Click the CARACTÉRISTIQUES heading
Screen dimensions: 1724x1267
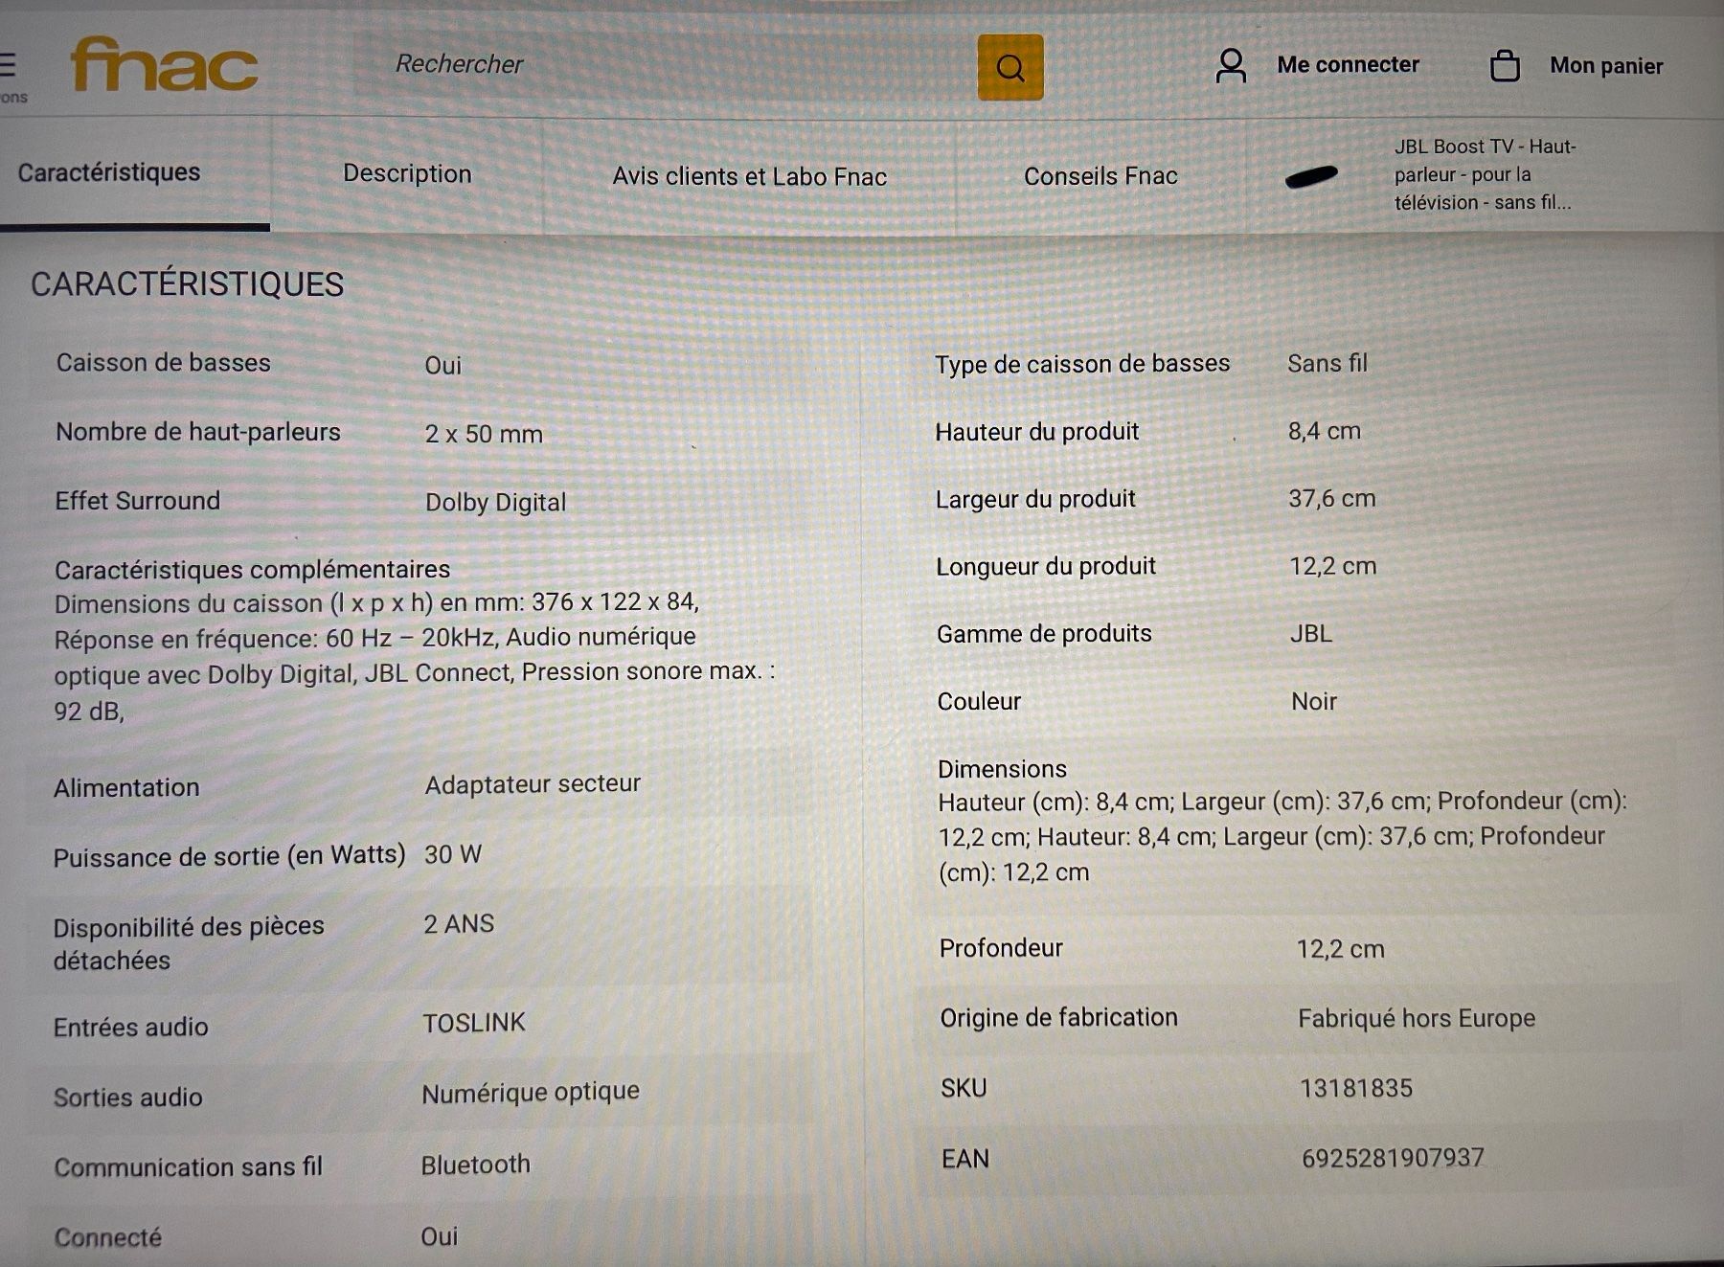[x=187, y=284]
